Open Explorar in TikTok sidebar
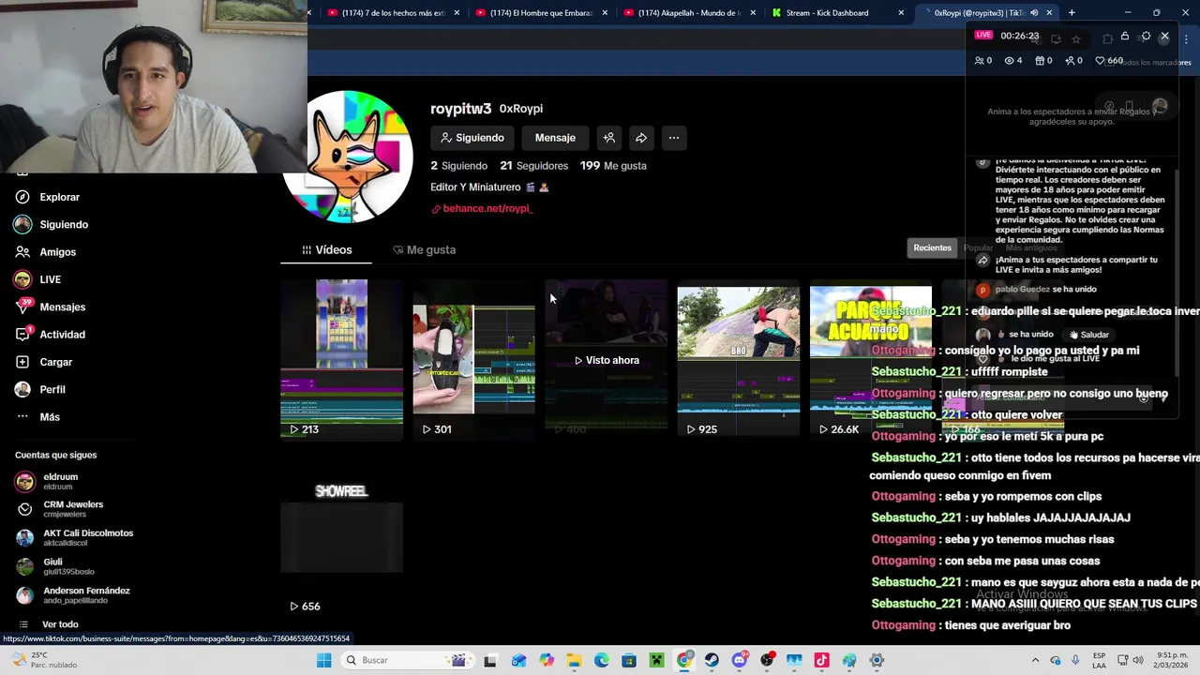The width and height of the screenshot is (1200, 675). (47, 197)
